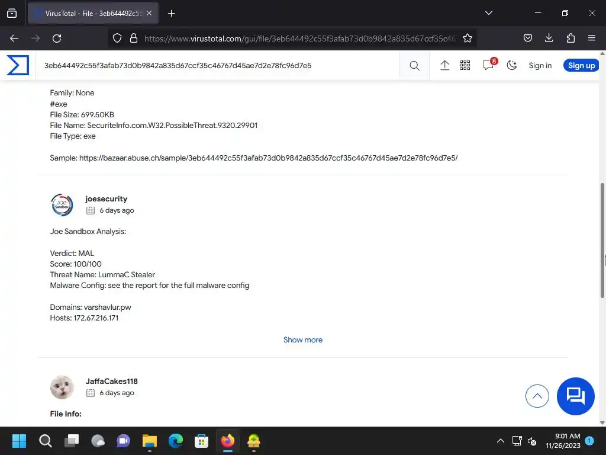Open the downloads icon

[549, 39]
